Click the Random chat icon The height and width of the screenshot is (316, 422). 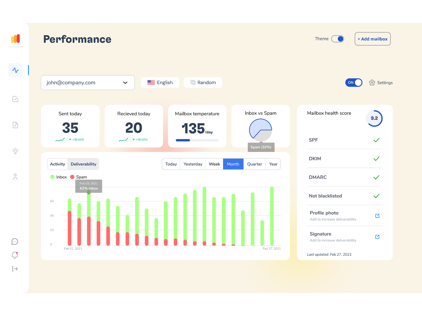click(x=193, y=82)
